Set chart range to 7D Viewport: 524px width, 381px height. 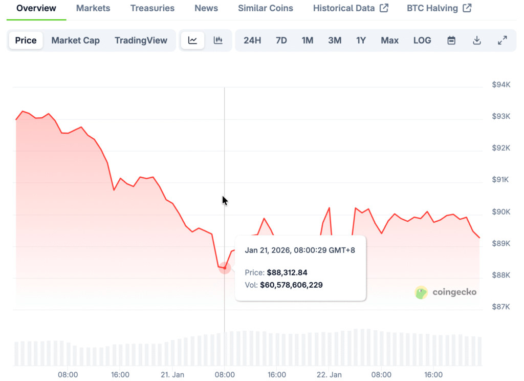point(281,40)
